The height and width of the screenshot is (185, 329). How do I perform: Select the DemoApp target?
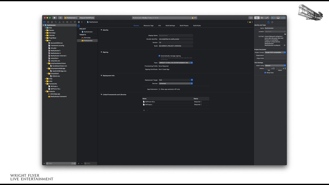click(x=87, y=38)
